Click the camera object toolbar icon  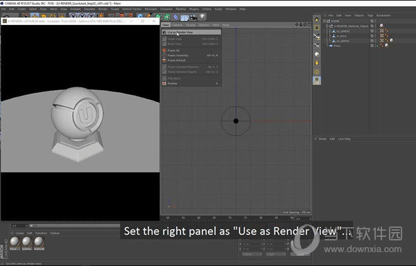[x=193, y=17]
